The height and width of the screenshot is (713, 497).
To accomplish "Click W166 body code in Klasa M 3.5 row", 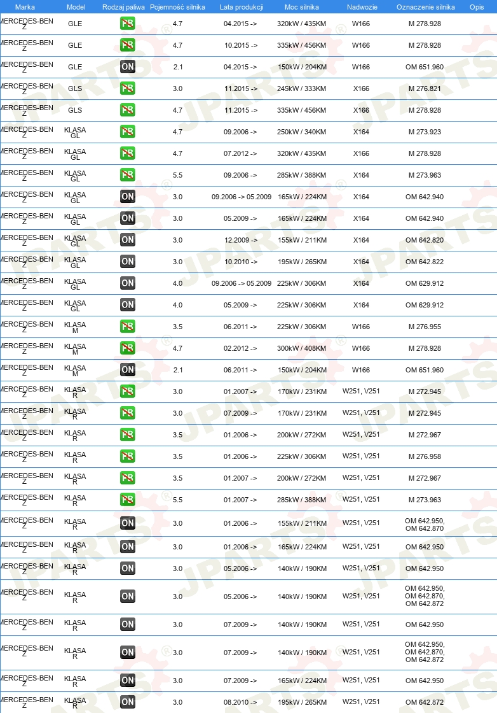I will tap(361, 327).
